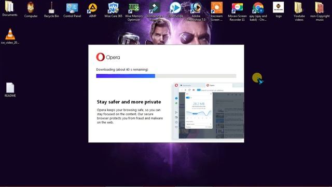The image size is (332, 187).
Task: Click the paragraph starting 'Opera keeps your browsing safe'
Action: pyautogui.click(x=130, y=116)
